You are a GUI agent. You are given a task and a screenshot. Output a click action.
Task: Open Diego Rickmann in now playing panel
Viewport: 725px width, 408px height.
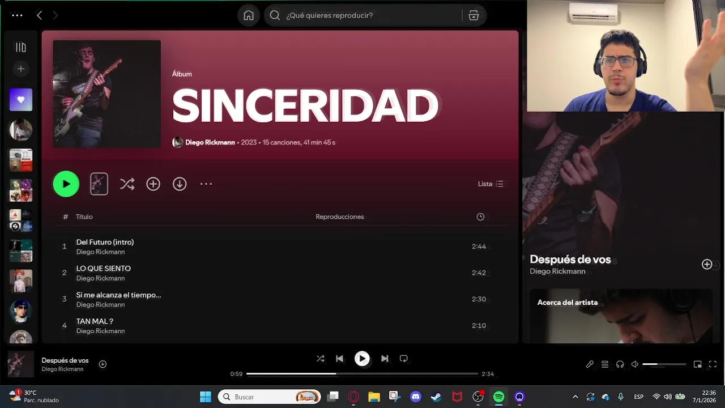557,271
